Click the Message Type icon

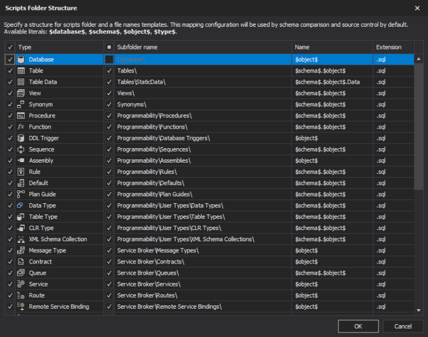click(x=21, y=250)
